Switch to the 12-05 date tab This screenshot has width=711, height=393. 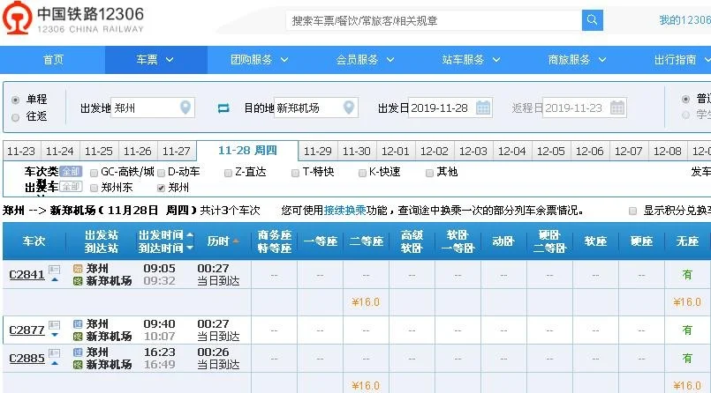tap(551, 151)
